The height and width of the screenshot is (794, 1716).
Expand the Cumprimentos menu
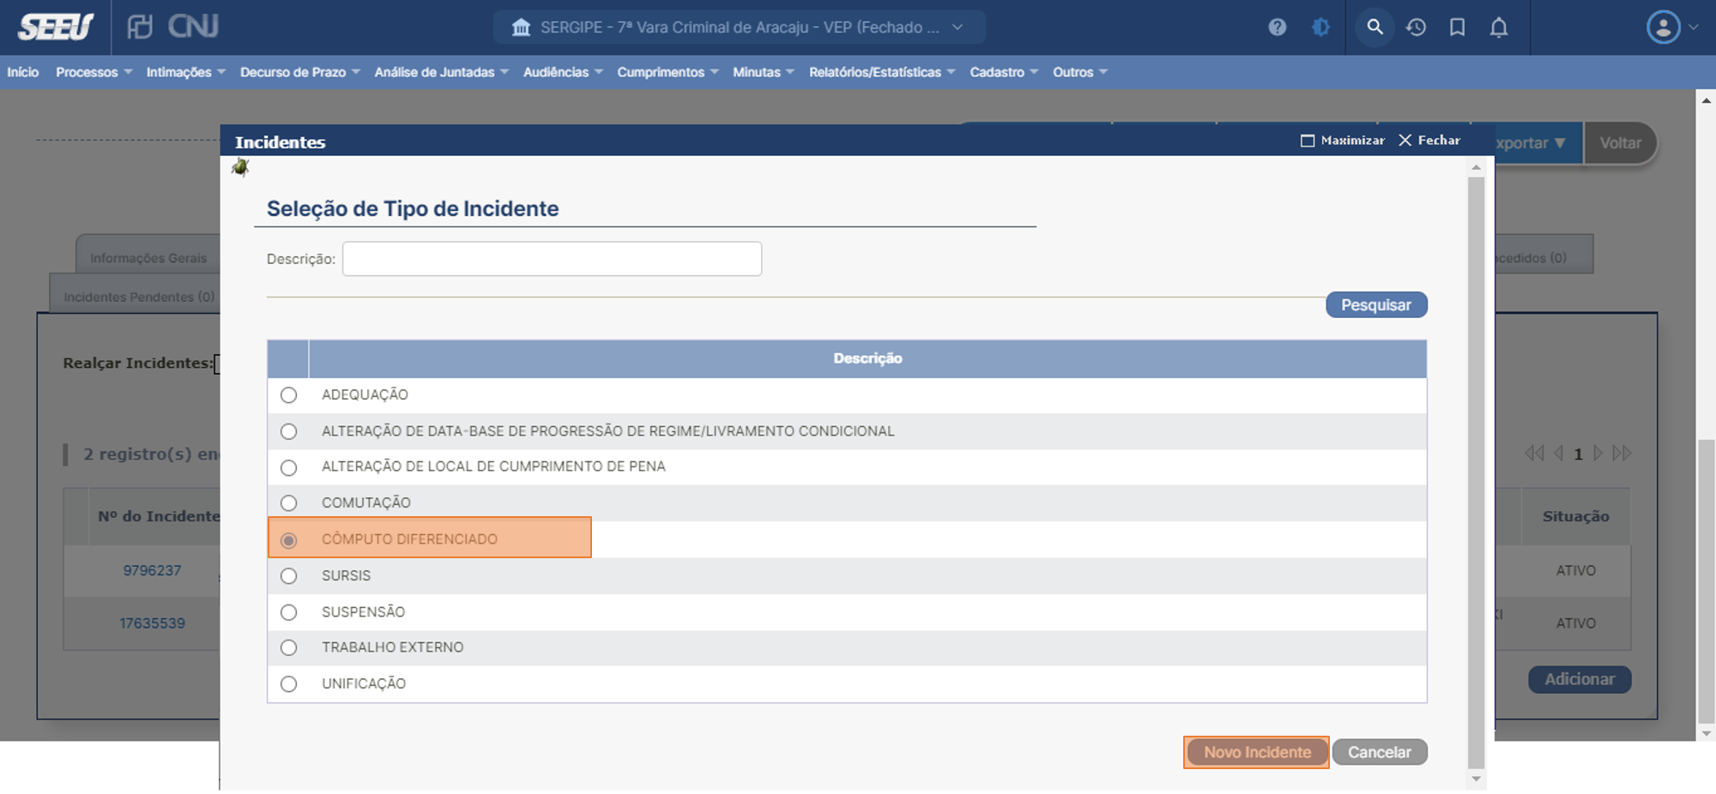[x=668, y=72]
